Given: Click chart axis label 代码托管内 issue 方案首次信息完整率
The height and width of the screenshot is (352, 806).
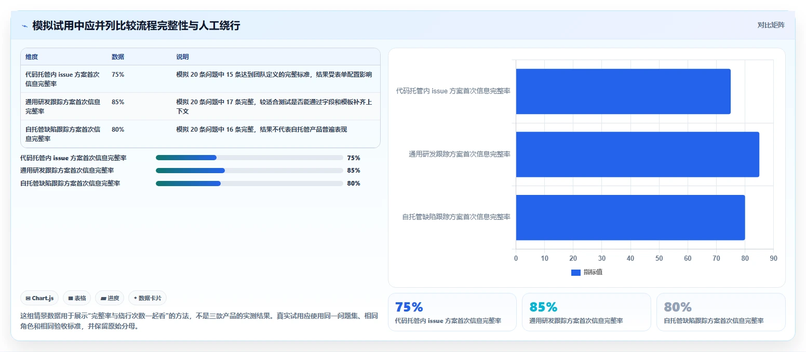Looking at the screenshot, I should pos(453,91).
